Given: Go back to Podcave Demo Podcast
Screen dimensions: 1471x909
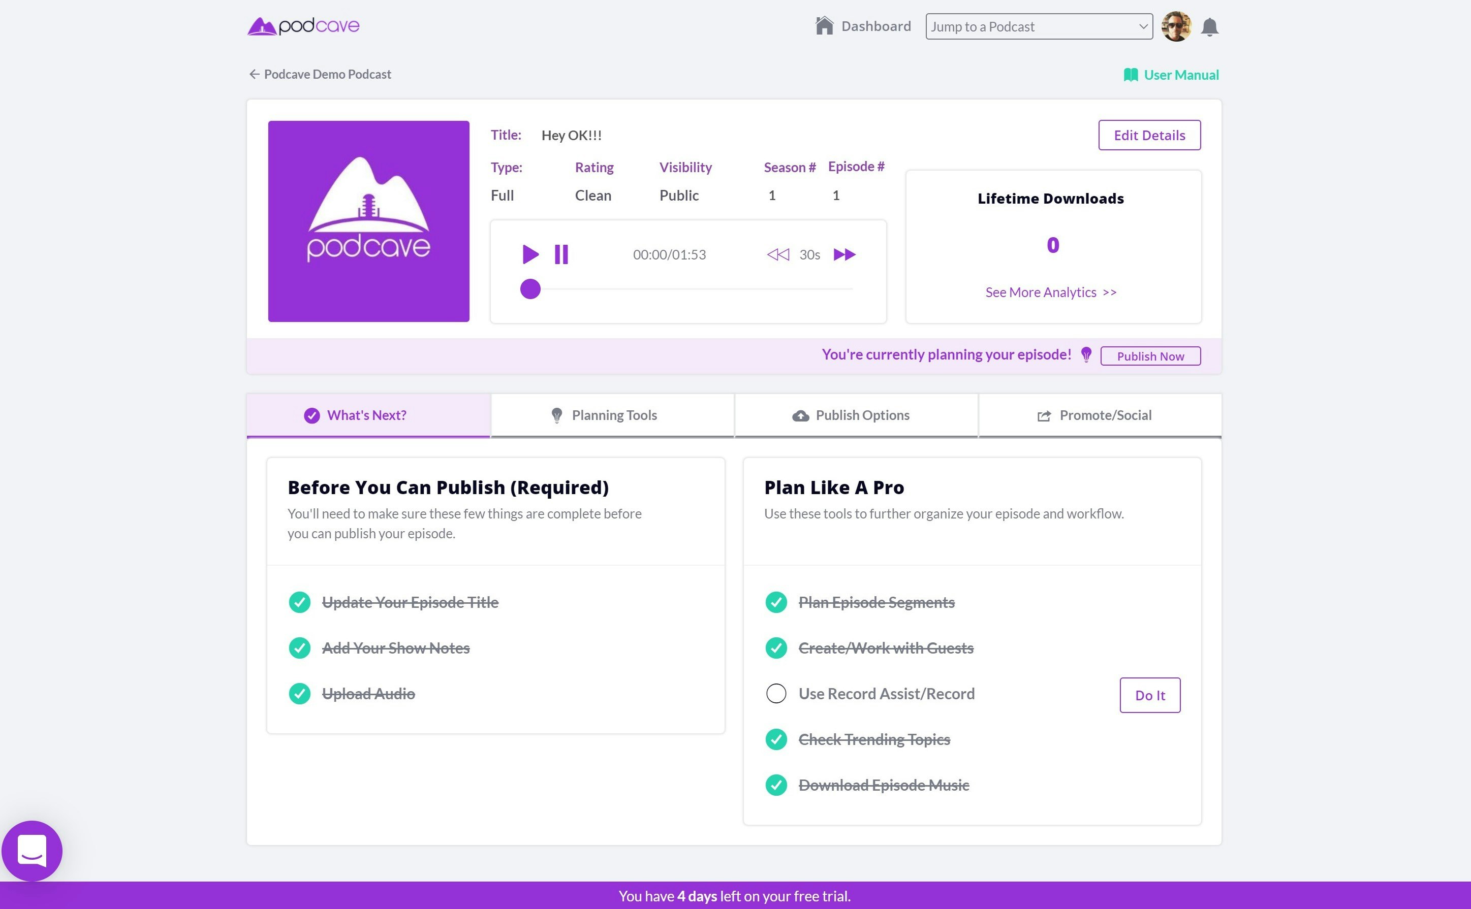Looking at the screenshot, I should (x=320, y=74).
